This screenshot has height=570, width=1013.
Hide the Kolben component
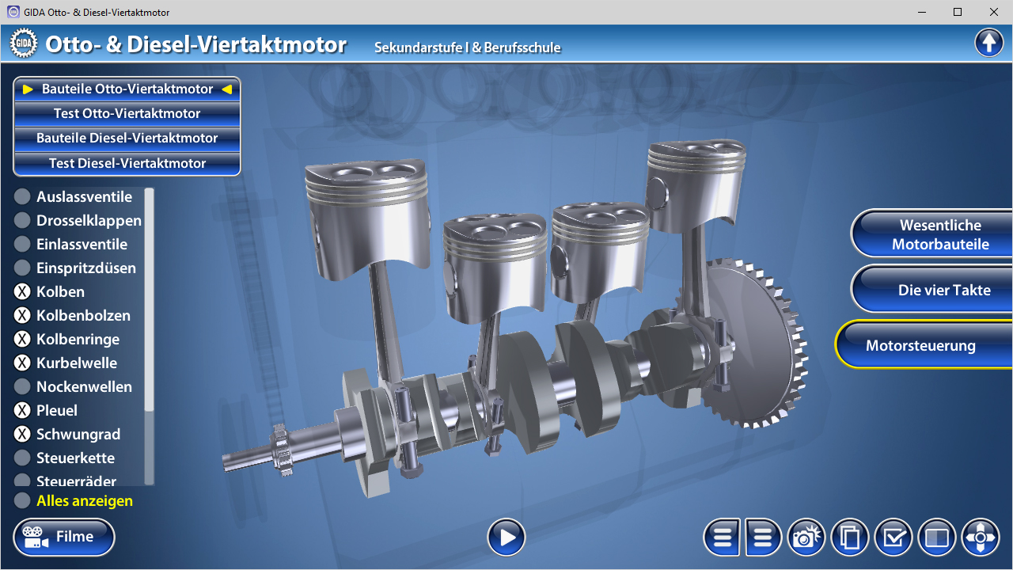[x=22, y=292]
